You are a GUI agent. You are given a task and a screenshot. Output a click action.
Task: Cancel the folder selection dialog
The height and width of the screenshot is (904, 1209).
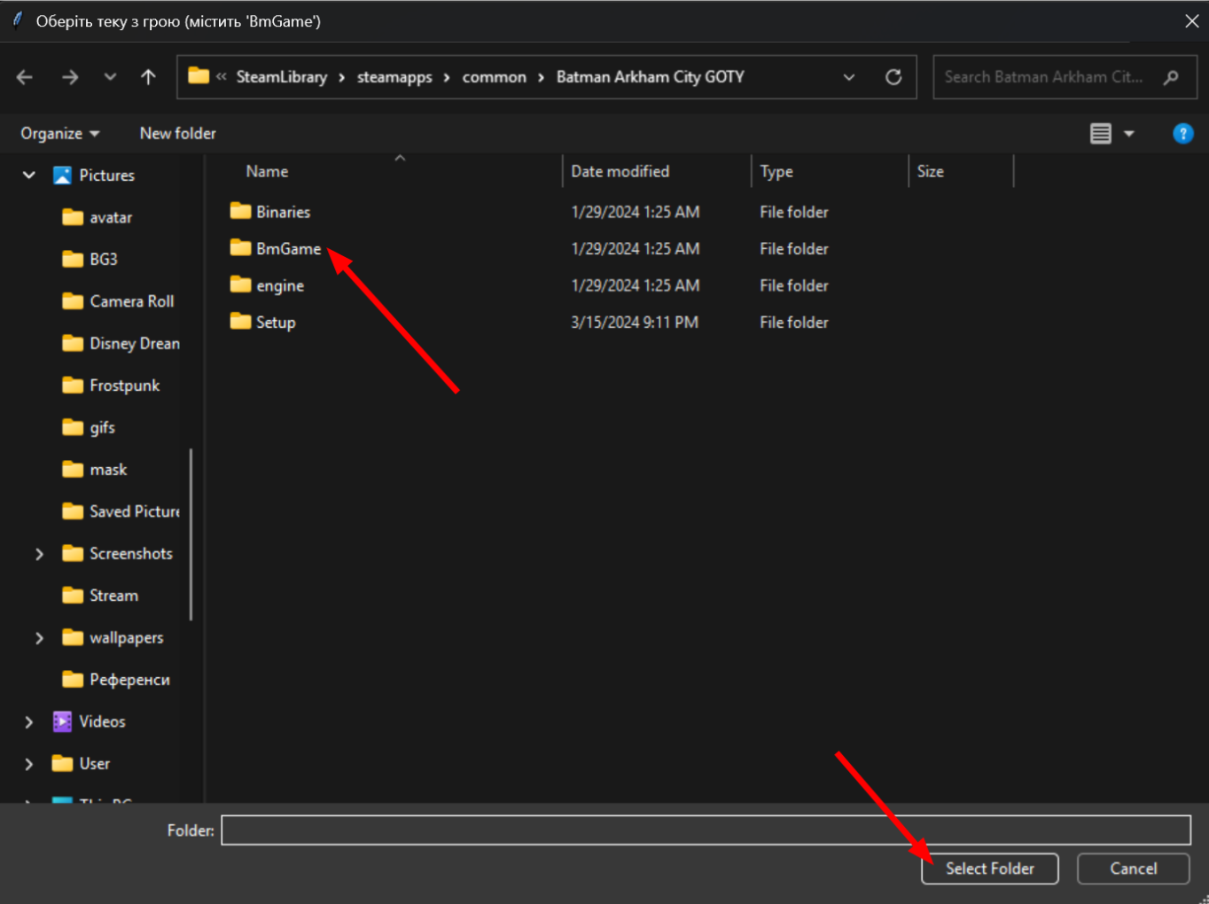[x=1134, y=869]
